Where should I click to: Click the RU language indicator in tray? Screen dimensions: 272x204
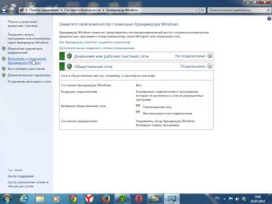pos(217,198)
